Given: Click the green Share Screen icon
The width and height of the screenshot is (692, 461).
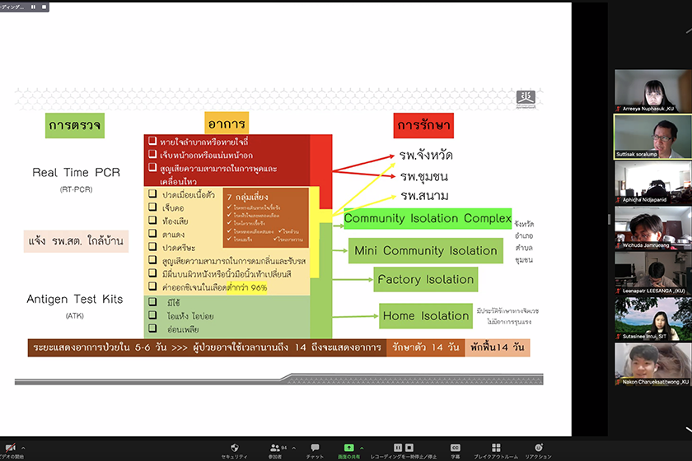Looking at the screenshot, I should click(349, 447).
